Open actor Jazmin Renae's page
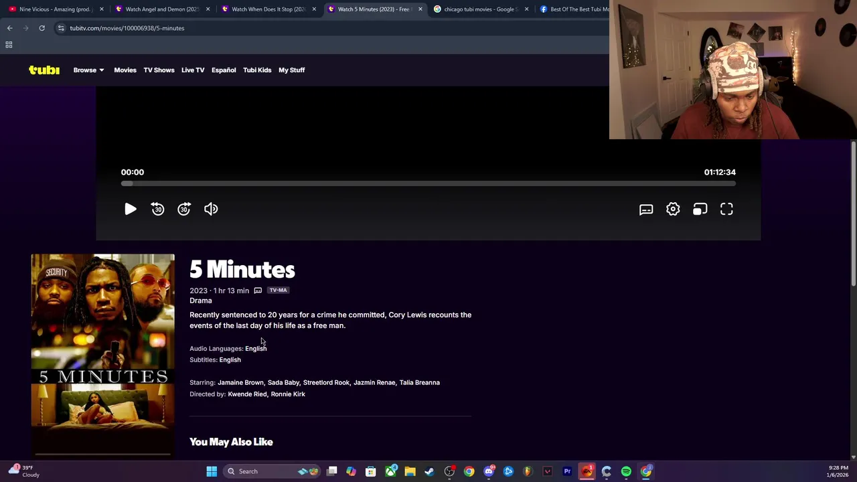This screenshot has width=857, height=482. click(374, 382)
